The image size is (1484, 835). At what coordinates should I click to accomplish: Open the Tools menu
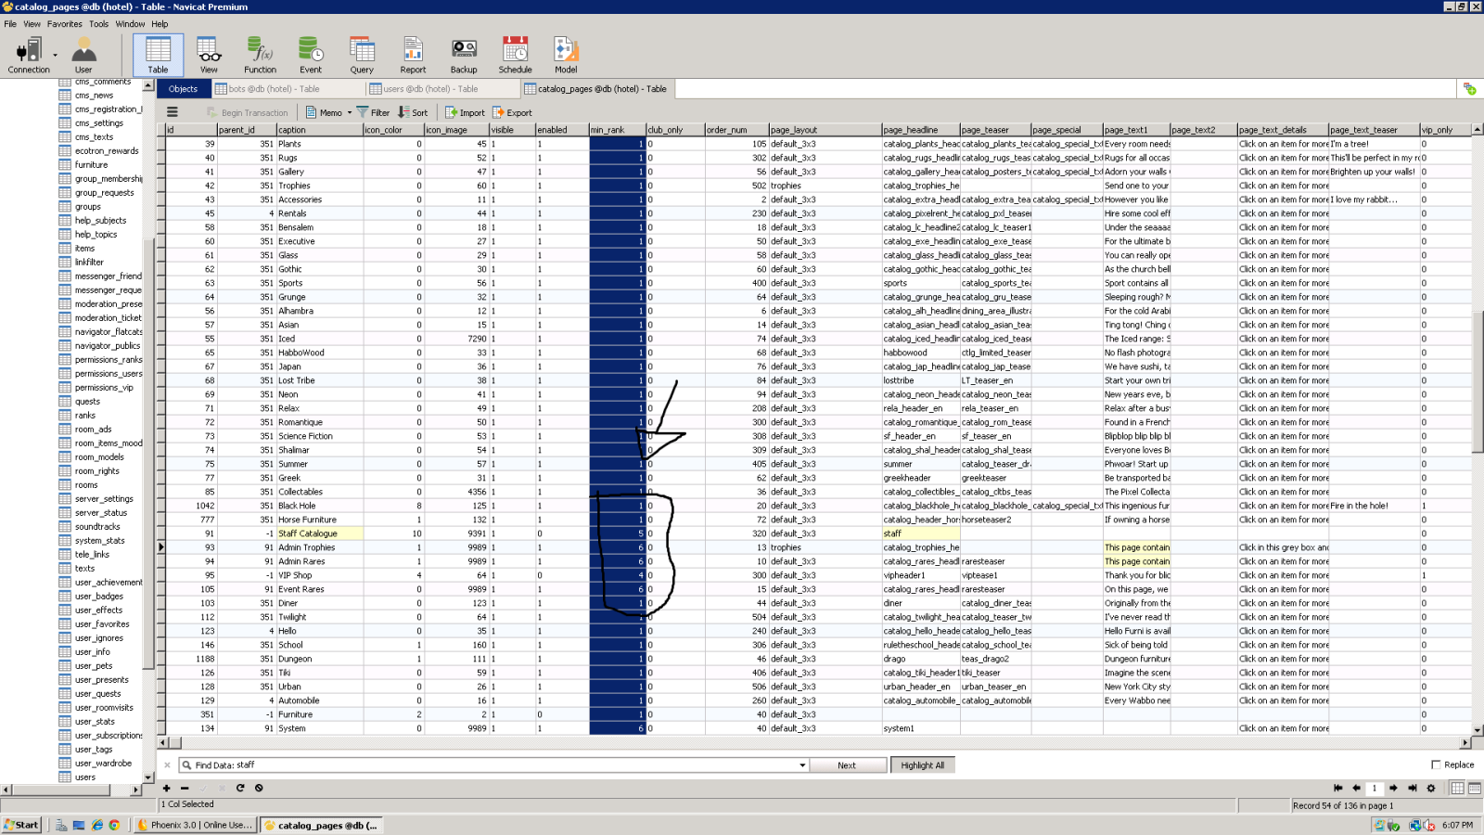98,24
